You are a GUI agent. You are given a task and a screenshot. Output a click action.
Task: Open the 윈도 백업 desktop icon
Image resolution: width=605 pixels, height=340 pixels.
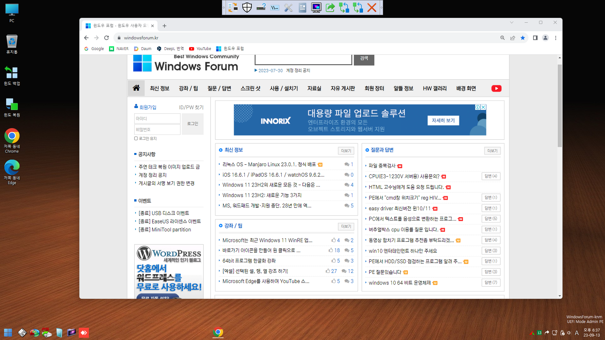12,76
